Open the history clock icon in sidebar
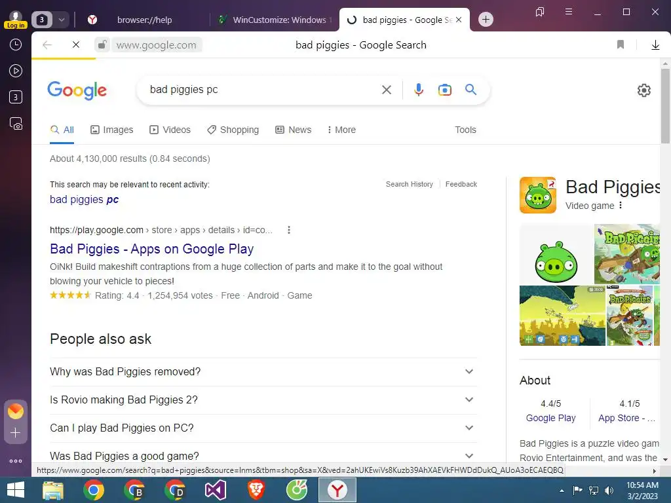The width and height of the screenshot is (671, 503). (x=16, y=45)
